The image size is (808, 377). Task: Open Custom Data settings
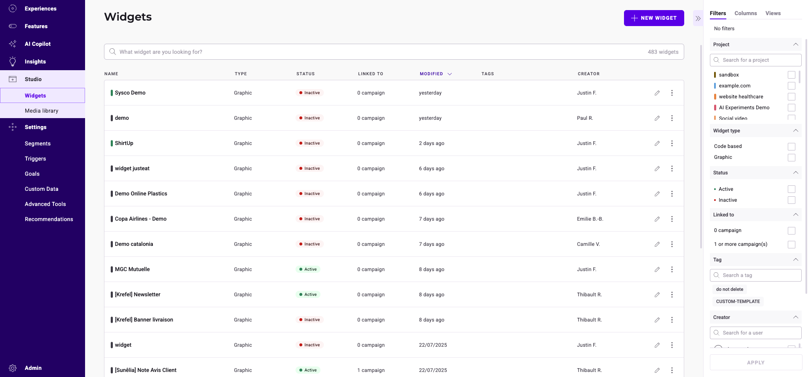[x=41, y=189]
